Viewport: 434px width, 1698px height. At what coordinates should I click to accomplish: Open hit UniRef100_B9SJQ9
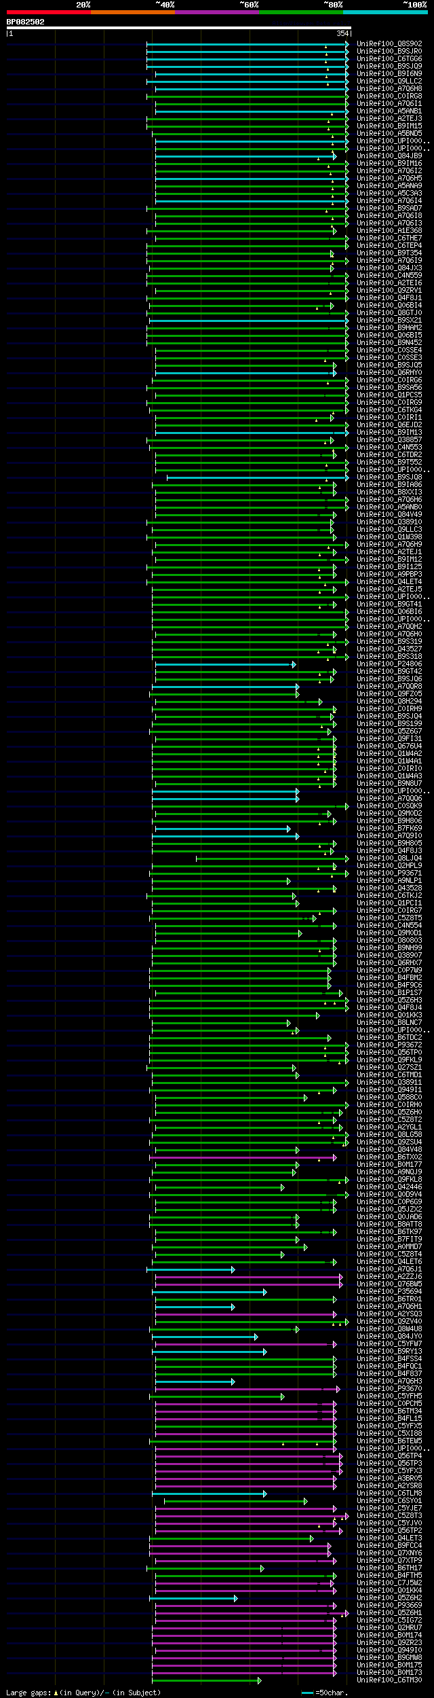pos(389,67)
